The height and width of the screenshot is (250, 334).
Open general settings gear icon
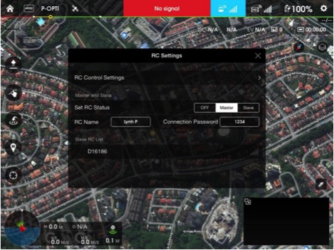(x=324, y=8)
